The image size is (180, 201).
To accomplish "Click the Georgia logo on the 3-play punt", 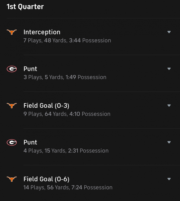I will (12, 69).
